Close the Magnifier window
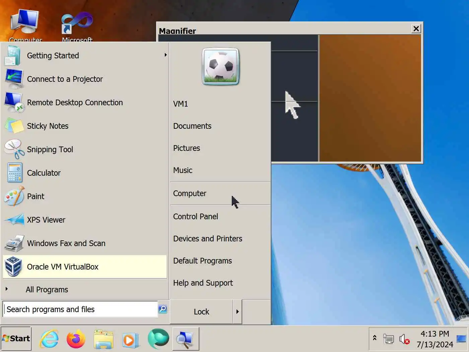The height and width of the screenshot is (352, 469). tap(416, 29)
